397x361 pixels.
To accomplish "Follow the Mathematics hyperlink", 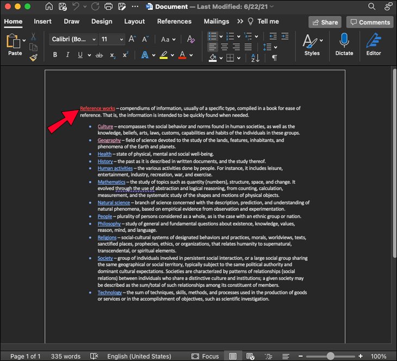I will (111, 182).
